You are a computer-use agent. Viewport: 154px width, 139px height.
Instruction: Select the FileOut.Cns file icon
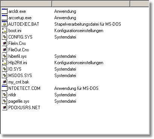coord(5,50)
